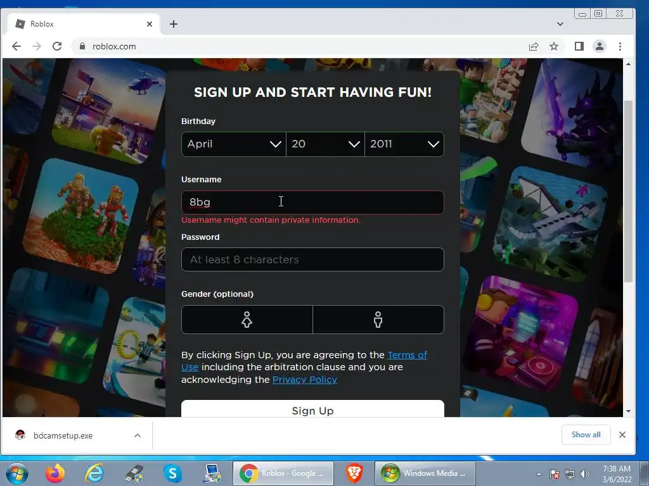
Task: Open Skype from the taskbar
Action: (172, 473)
